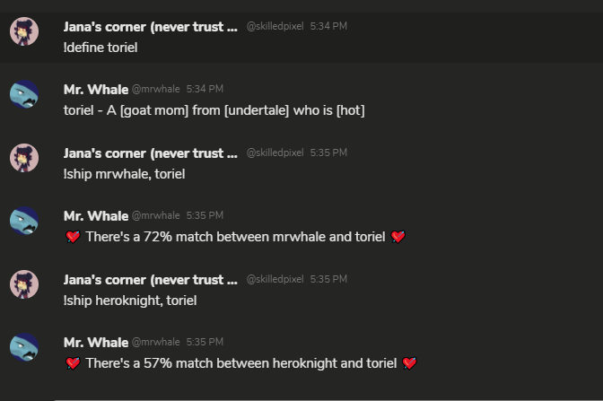Click the "!ship heroknight, toriel" message text
Viewport: 603px width, 401px height.
[x=130, y=301]
